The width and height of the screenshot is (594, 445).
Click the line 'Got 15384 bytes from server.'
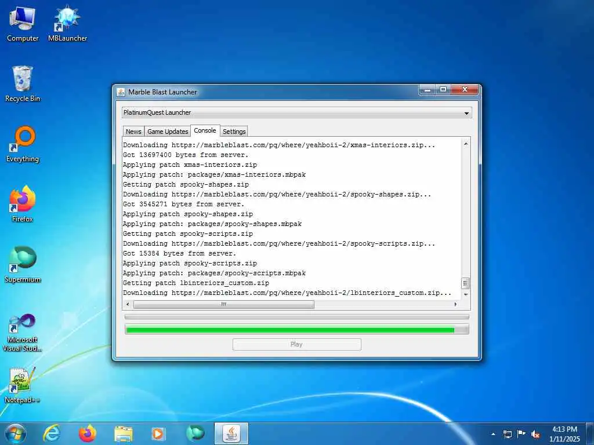click(x=179, y=253)
